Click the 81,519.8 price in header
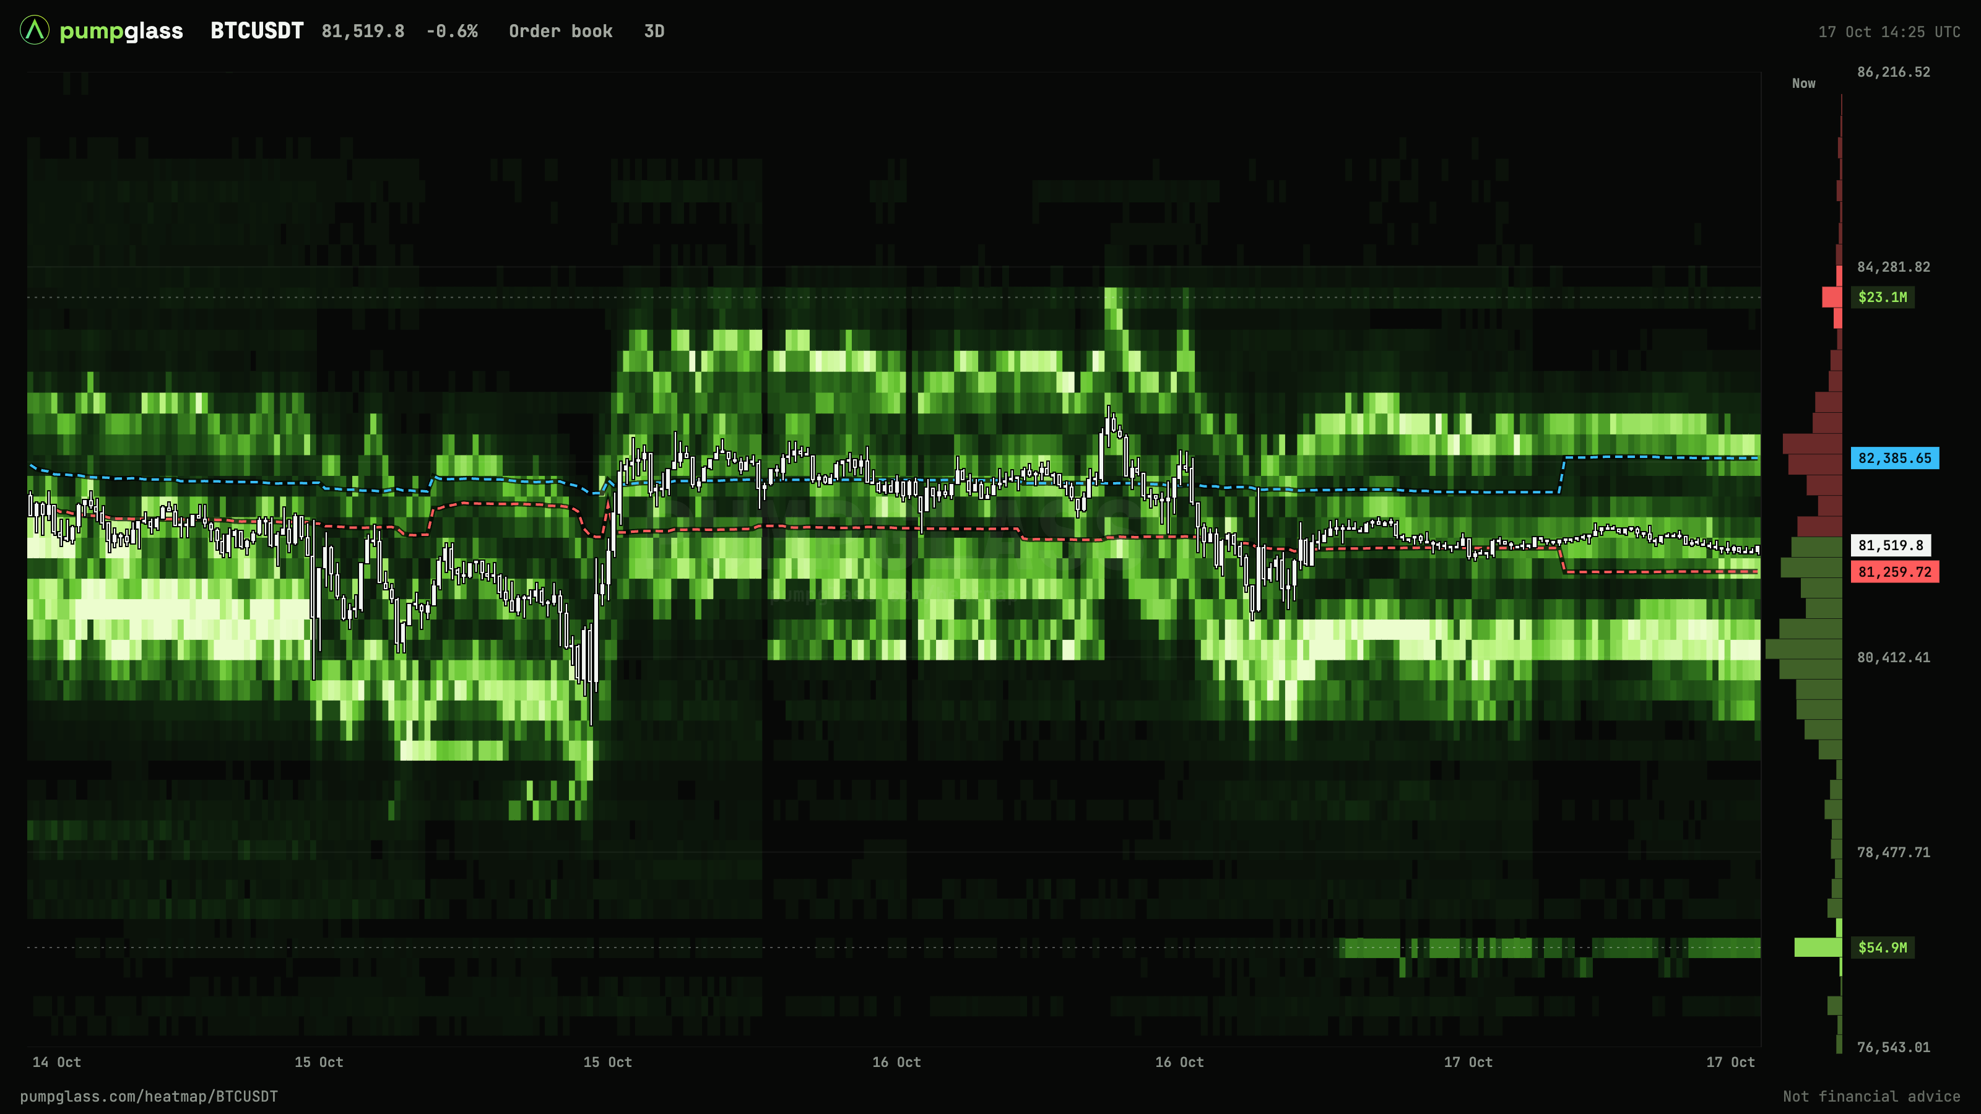Screen dimensions: 1981x1114 [363, 32]
